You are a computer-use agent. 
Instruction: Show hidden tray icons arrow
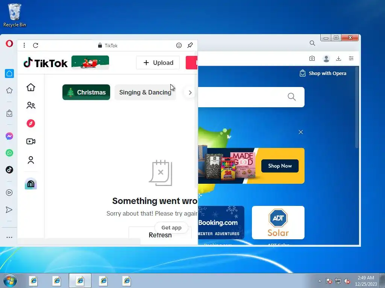(x=320, y=281)
